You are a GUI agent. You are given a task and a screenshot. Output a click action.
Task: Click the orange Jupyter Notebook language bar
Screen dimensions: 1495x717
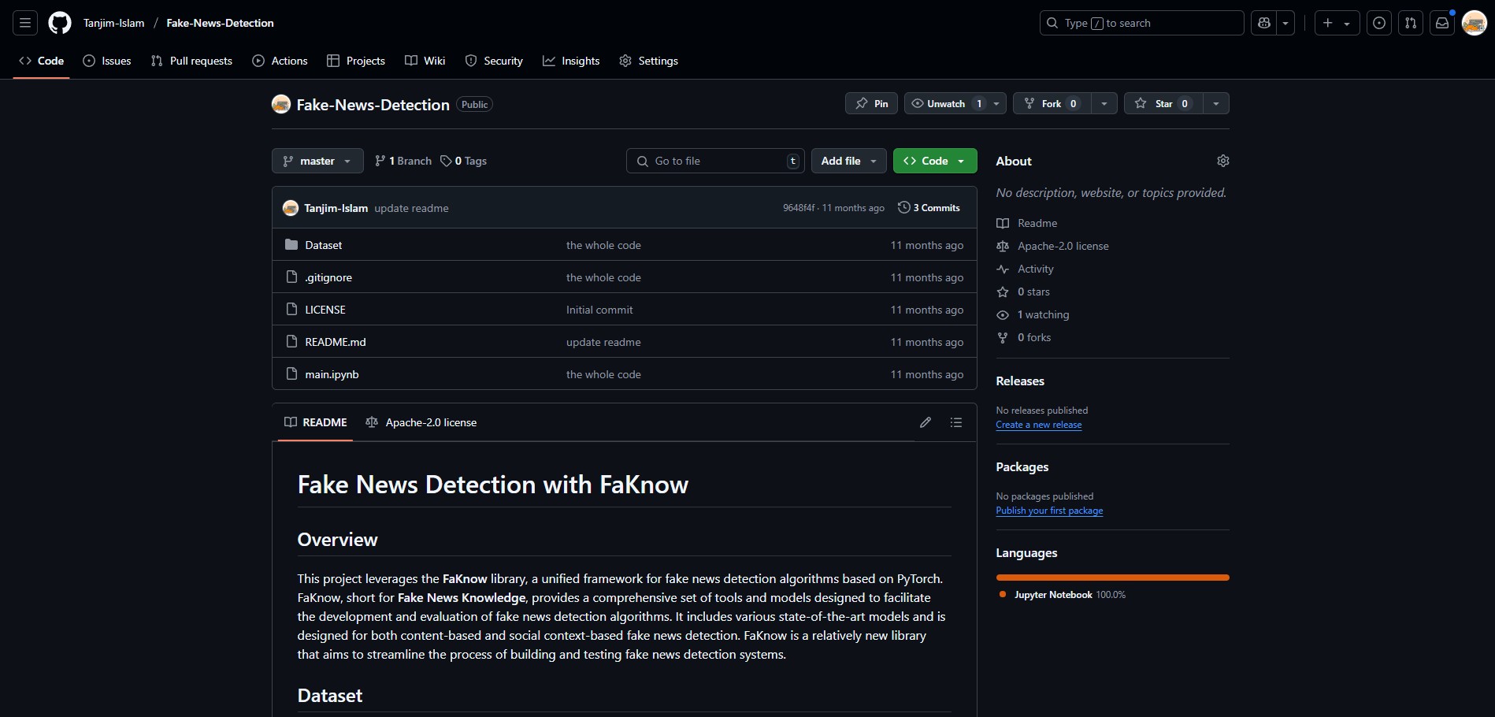pos(1112,578)
